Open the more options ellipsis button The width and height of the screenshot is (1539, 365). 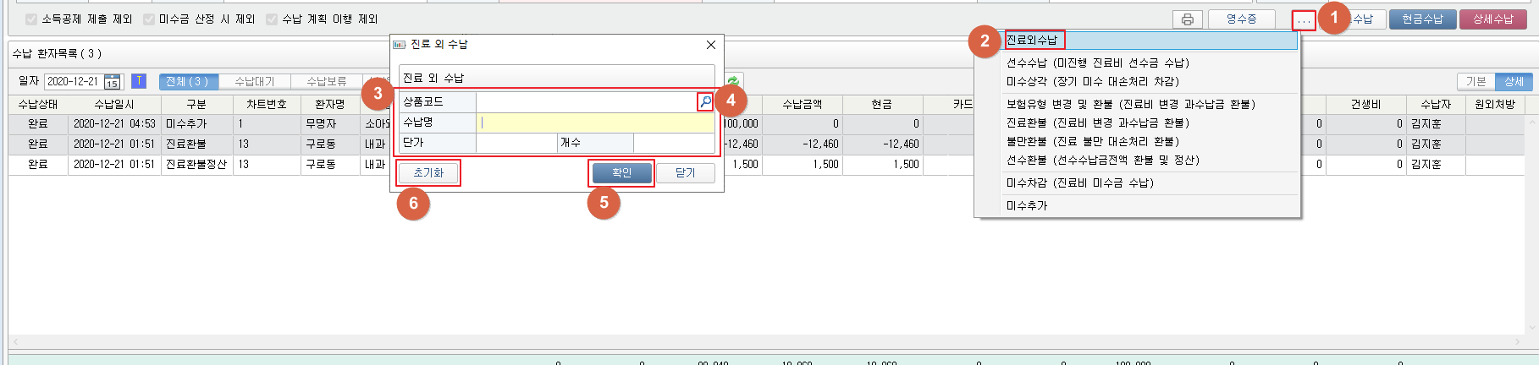(x=1304, y=19)
